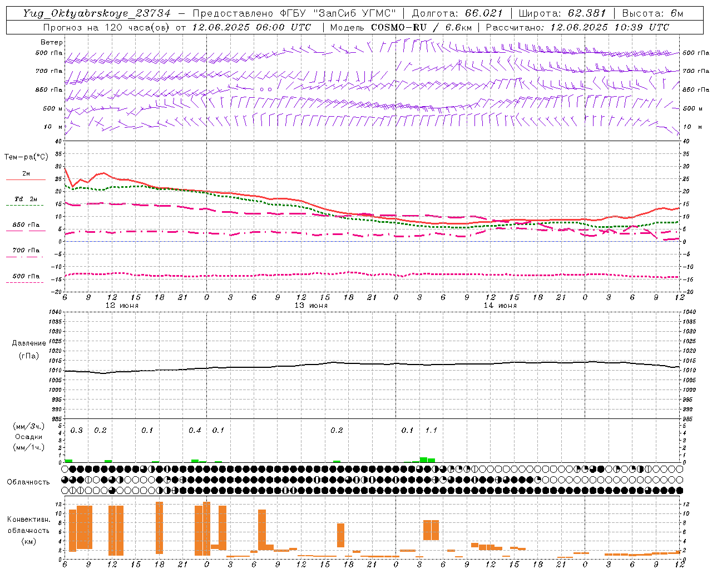The image size is (712, 569).
Task: Select the 850 гПа temperature legend entry
Action: tap(26, 225)
